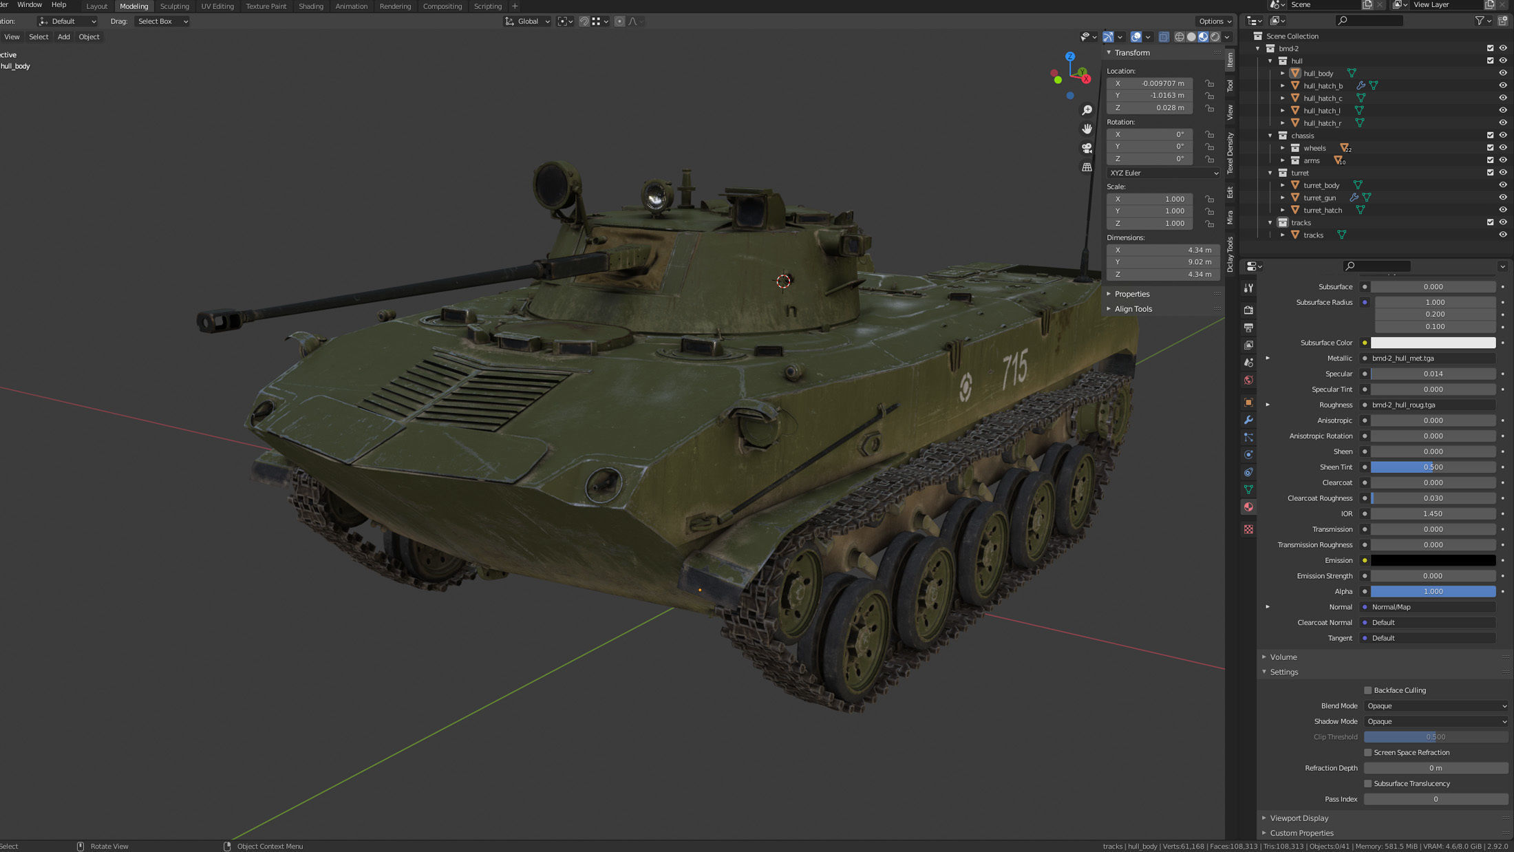Click the Options button in viewport header
This screenshot has height=852, width=1514.
coord(1214,21)
